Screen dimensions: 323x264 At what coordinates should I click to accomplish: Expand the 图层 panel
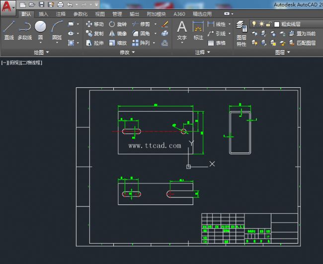tap(282, 52)
